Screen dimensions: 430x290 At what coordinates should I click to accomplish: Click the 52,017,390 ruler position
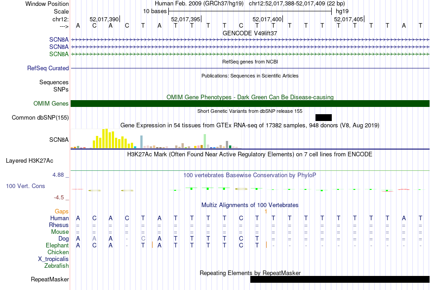pyautogui.click(x=104, y=19)
